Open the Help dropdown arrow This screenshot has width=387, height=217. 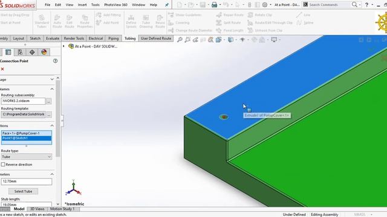coord(372,5)
